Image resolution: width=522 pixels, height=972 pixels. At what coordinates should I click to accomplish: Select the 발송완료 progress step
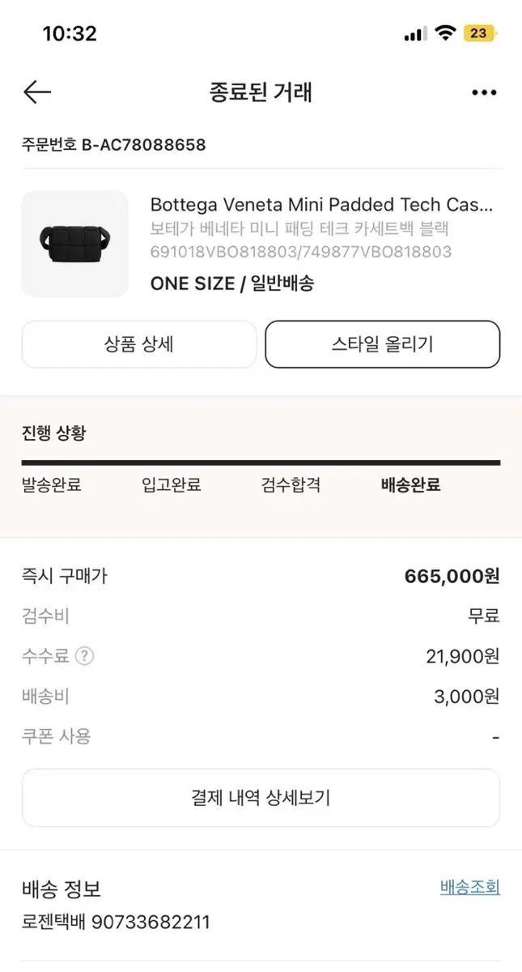pos(52,485)
